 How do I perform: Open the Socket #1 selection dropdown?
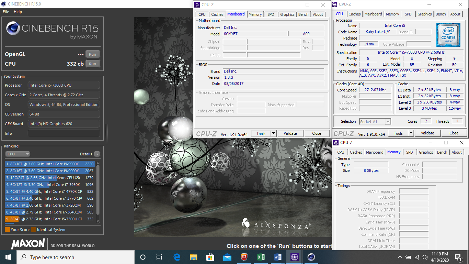[x=375, y=121]
